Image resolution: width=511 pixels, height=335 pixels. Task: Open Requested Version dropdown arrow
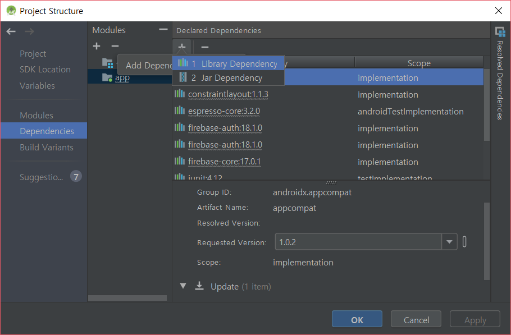coord(449,242)
